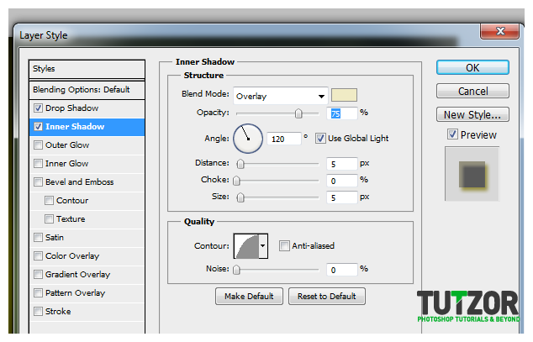533x342 pixels.
Task: Click the Size slider handle
Action: [x=240, y=197]
